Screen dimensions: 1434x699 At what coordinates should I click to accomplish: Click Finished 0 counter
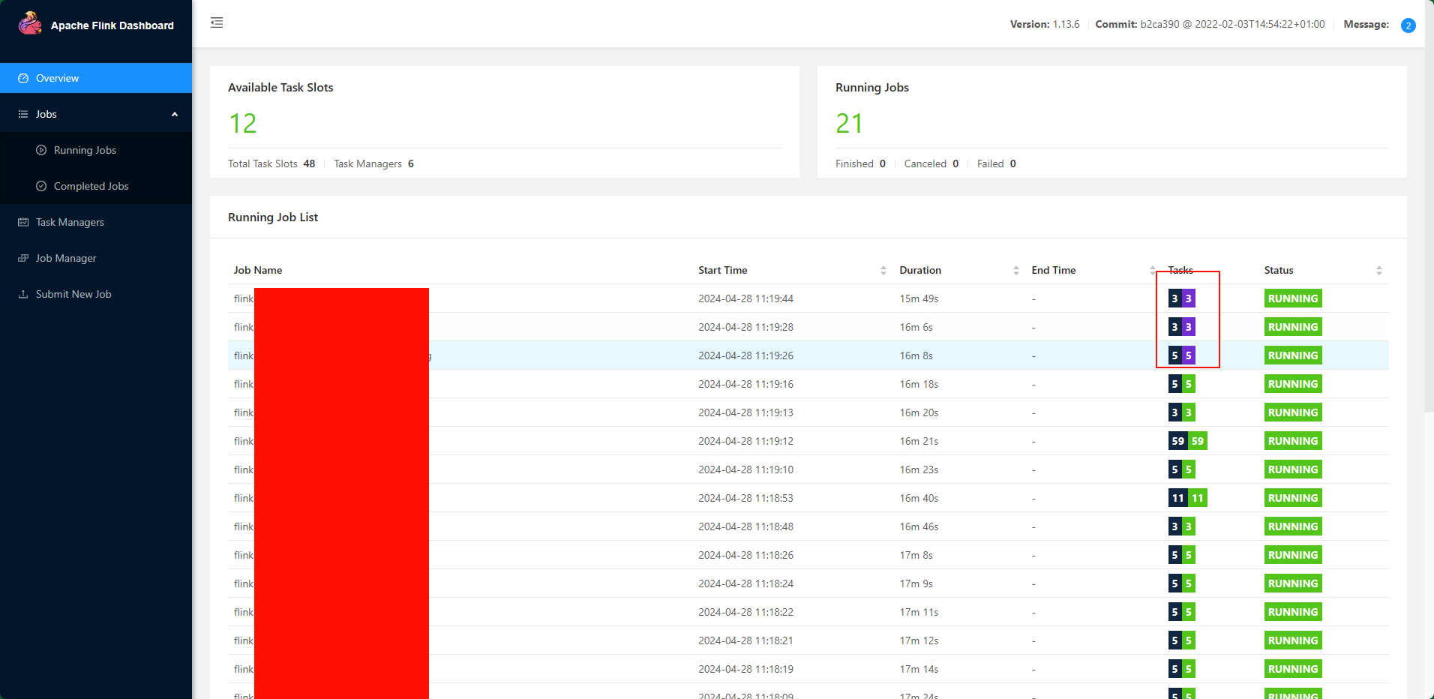[860, 163]
